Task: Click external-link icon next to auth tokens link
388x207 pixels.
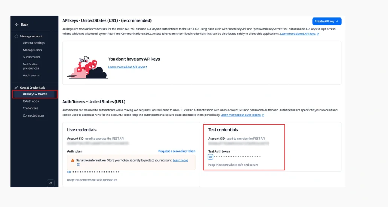Action: coord(263,115)
